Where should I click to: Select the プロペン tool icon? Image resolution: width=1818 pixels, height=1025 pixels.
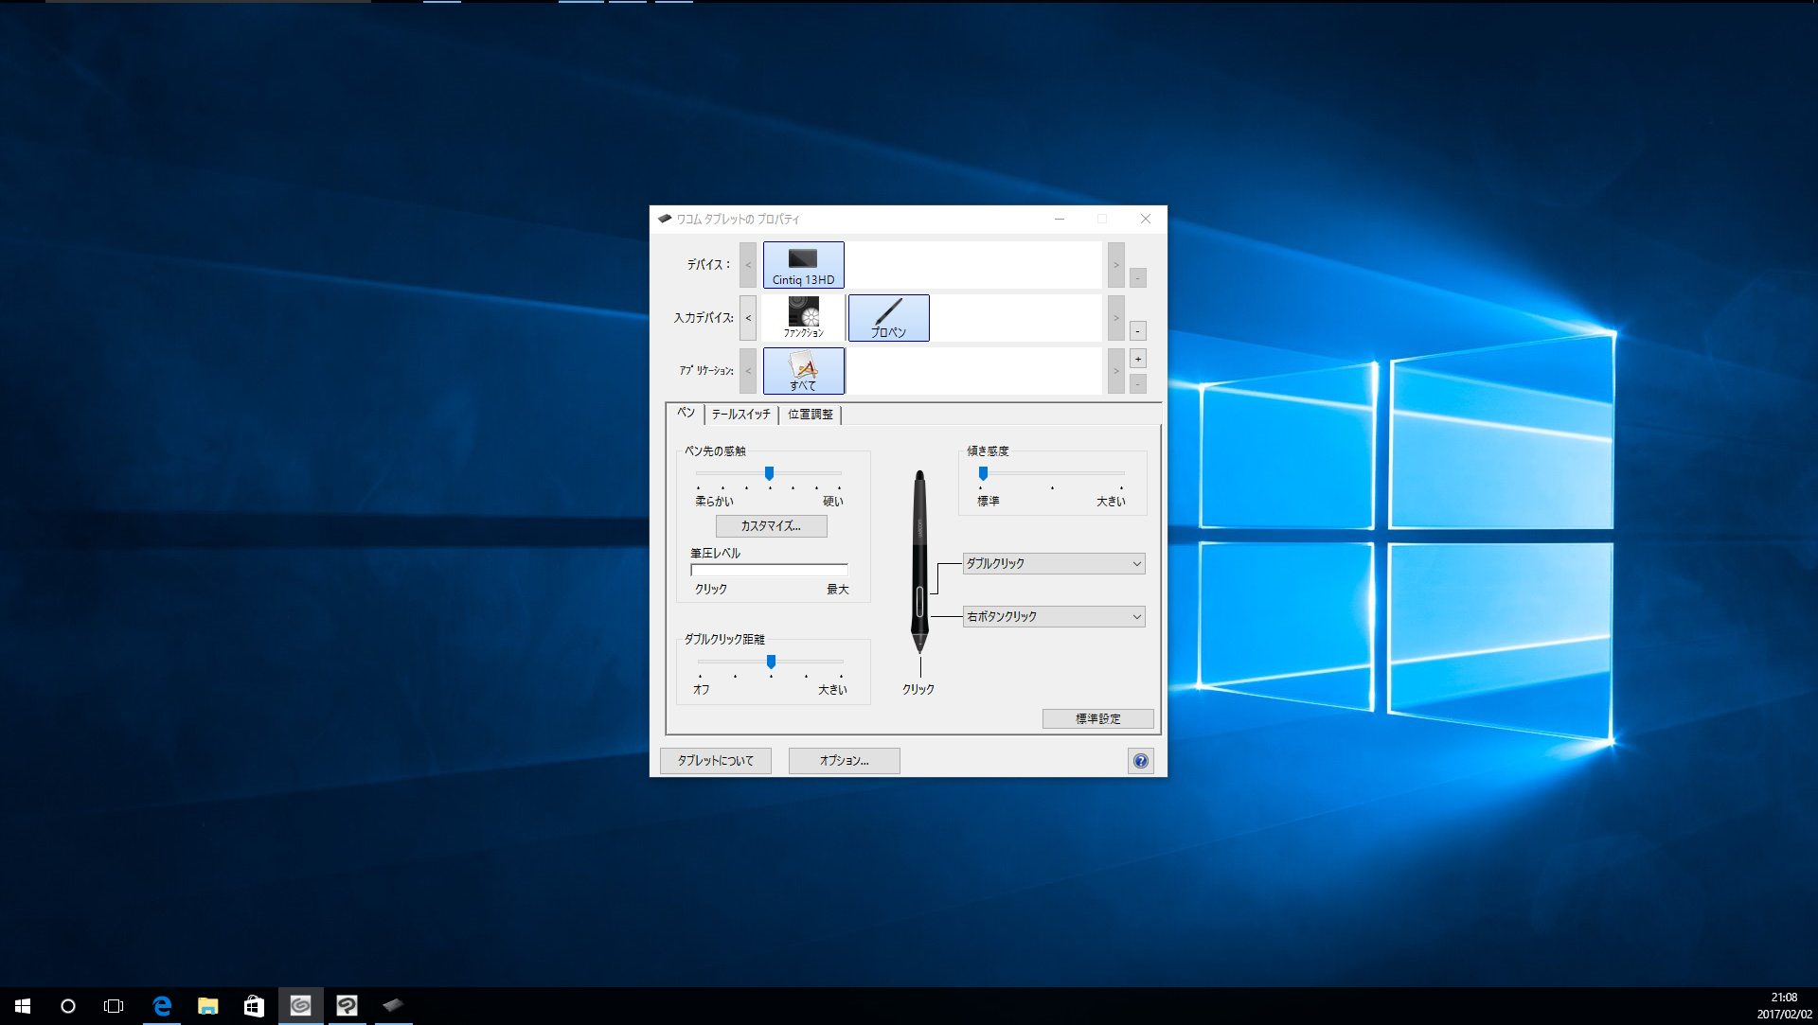click(888, 317)
